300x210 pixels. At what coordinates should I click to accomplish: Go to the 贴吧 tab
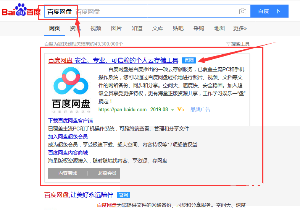[x=178, y=28]
